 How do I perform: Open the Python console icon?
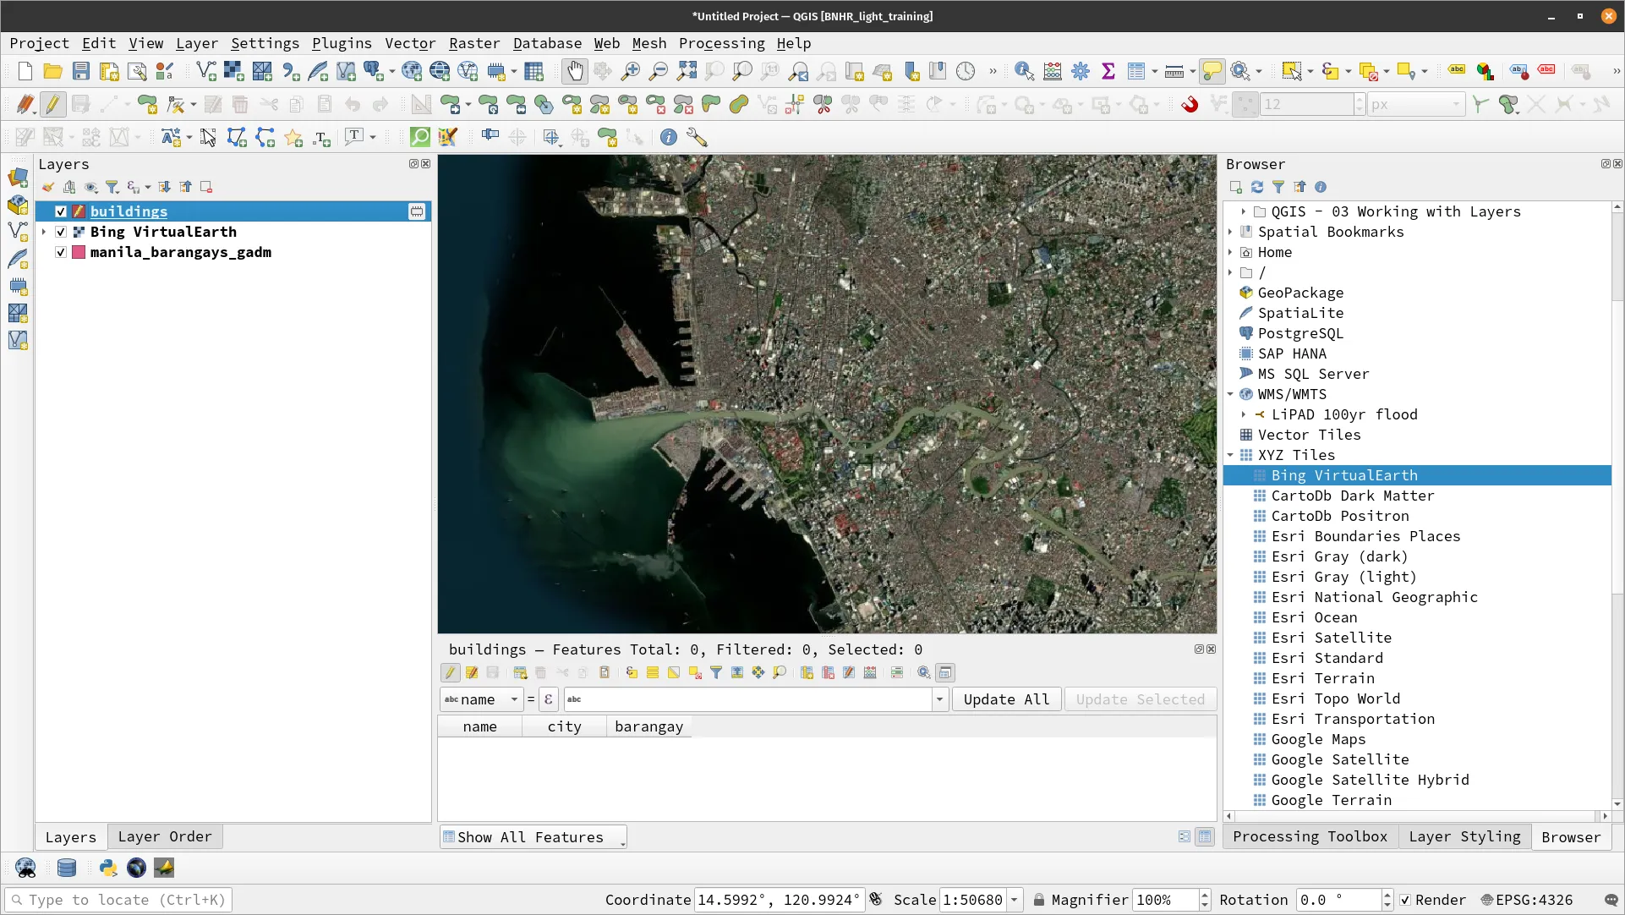pos(107,868)
